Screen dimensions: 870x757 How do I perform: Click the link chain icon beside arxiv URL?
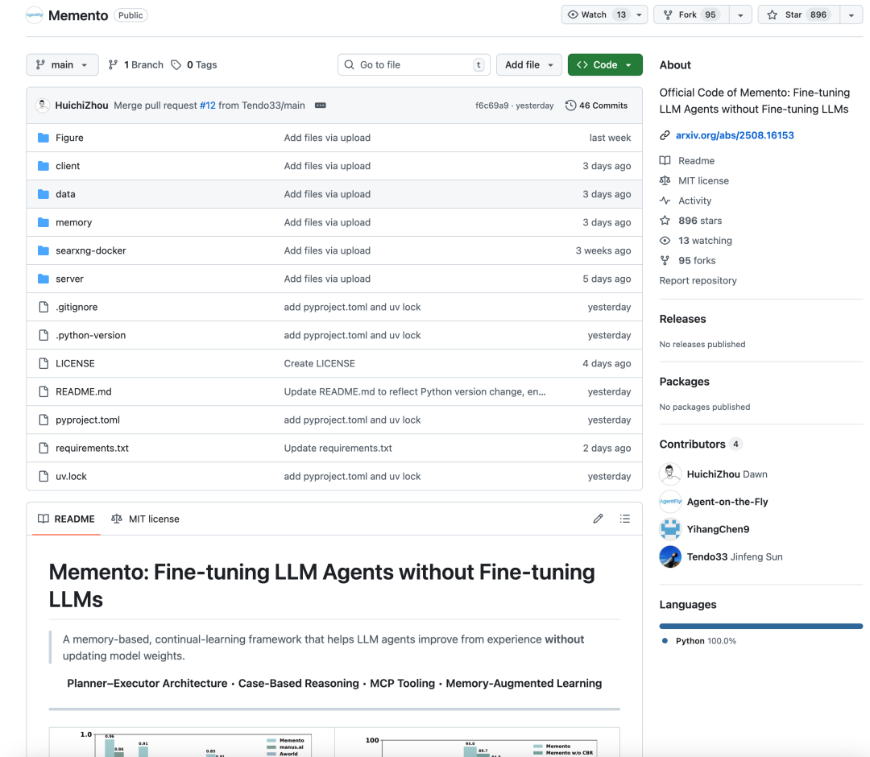click(x=665, y=135)
